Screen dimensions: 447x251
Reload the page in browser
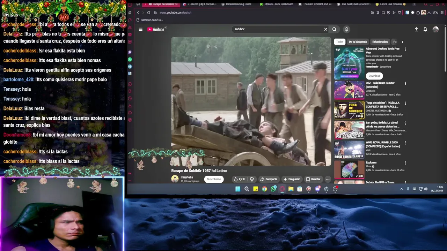pyautogui.click(x=148, y=13)
